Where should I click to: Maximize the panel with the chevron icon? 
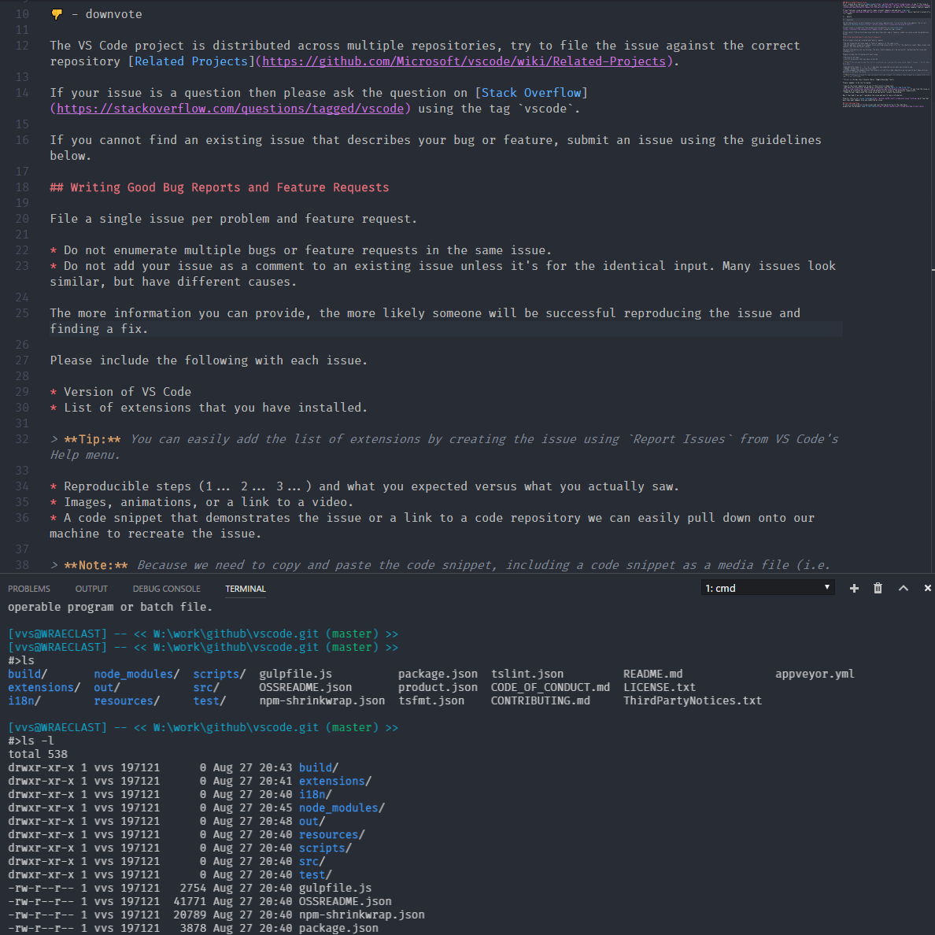904,587
